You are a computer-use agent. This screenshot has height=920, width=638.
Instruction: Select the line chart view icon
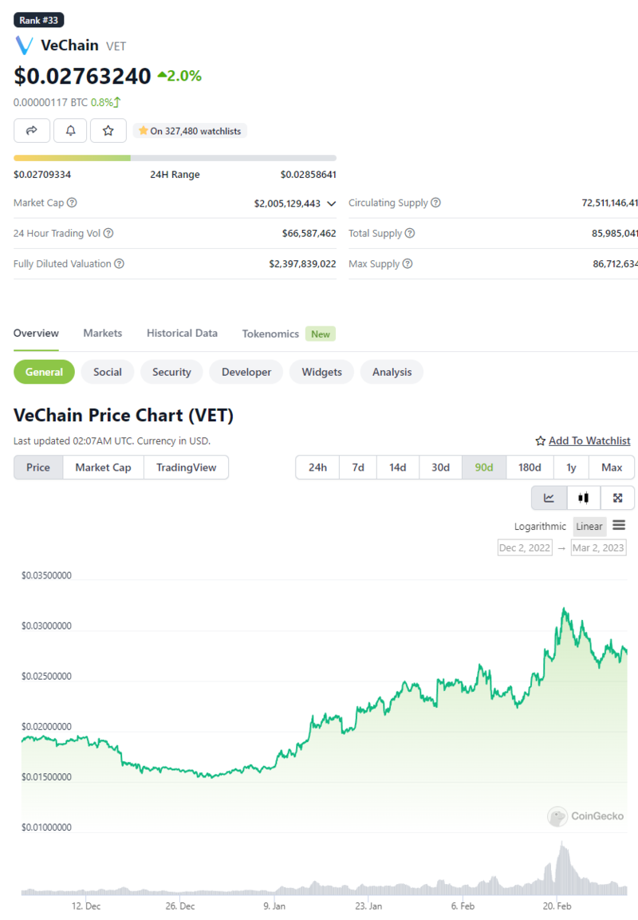pyautogui.click(x=549, y=498)
